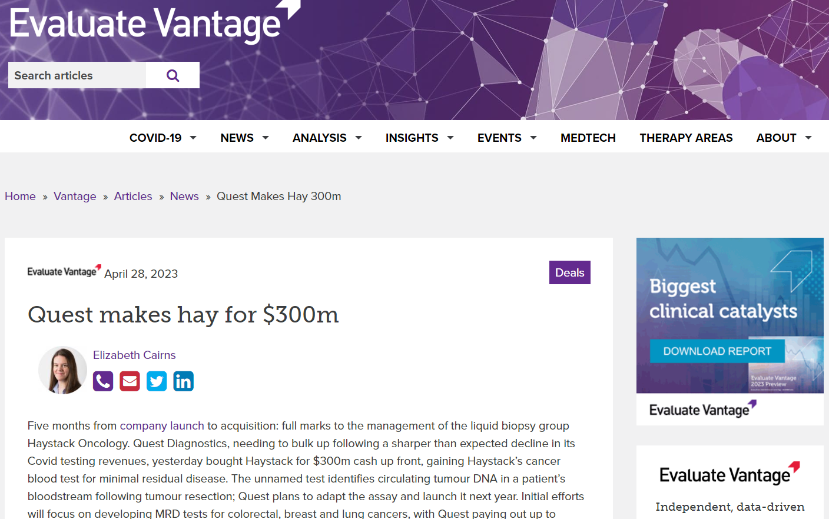Screen dimensions: 829x519
Task: Click the Deals category tag
Action: [570, 272]
